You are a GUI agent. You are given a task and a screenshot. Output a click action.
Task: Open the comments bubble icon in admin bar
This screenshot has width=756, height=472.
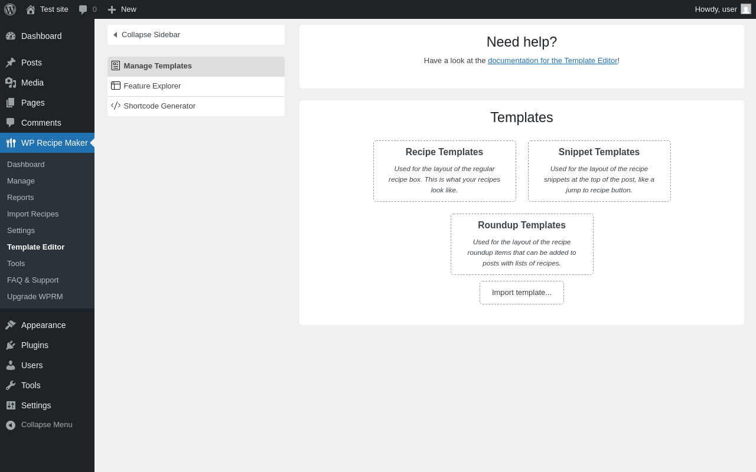click(x=83, y=9)
